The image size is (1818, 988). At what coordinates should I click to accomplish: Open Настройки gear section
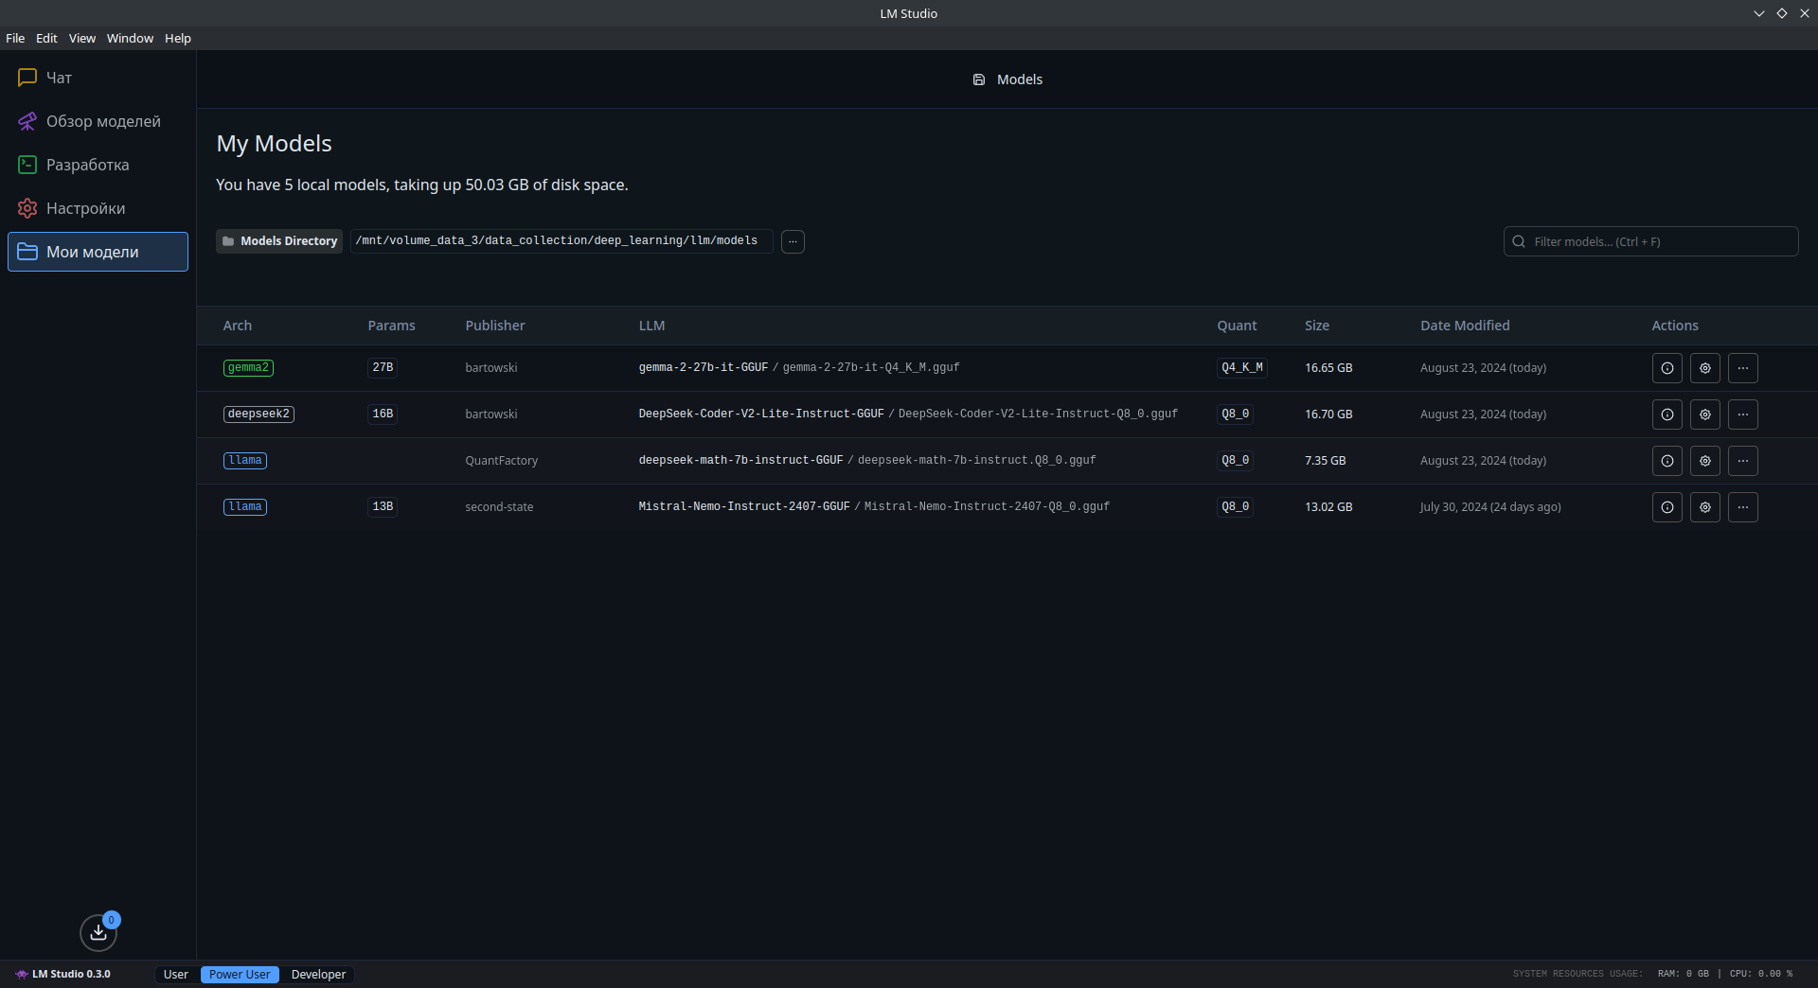pyautogui.click(x=98, y=208)
